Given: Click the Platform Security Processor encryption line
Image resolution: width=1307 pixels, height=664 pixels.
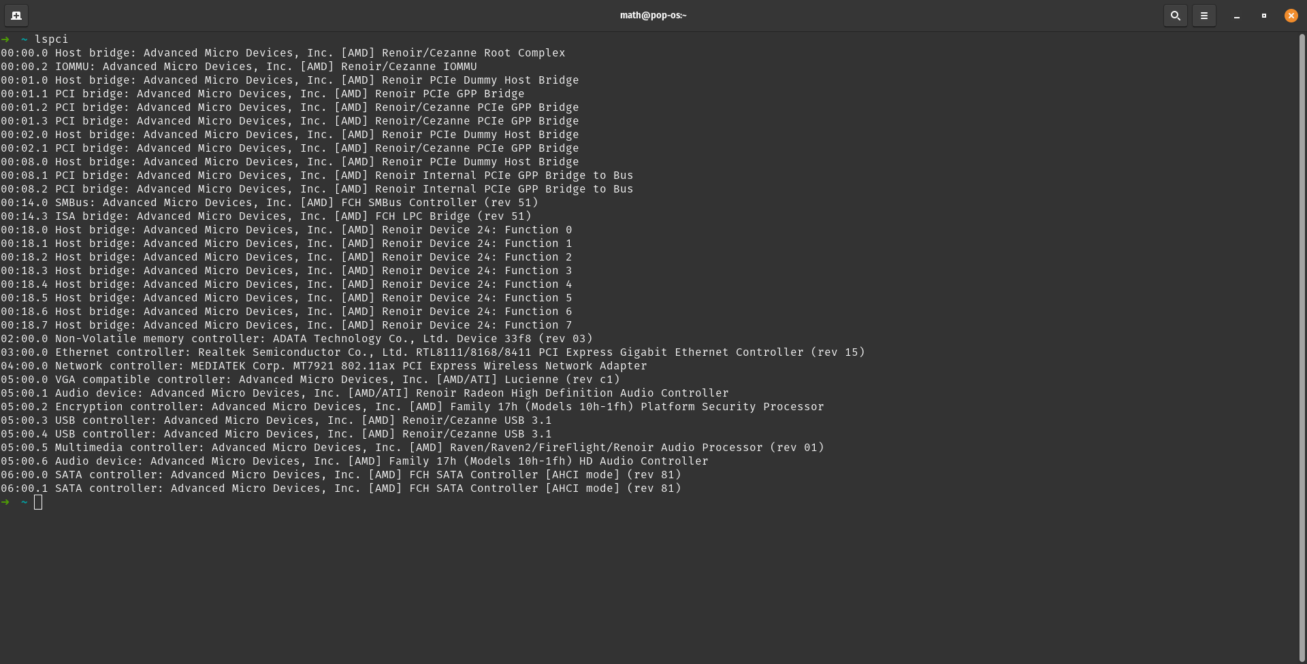Looking at the screenshot, I should 413,406.
